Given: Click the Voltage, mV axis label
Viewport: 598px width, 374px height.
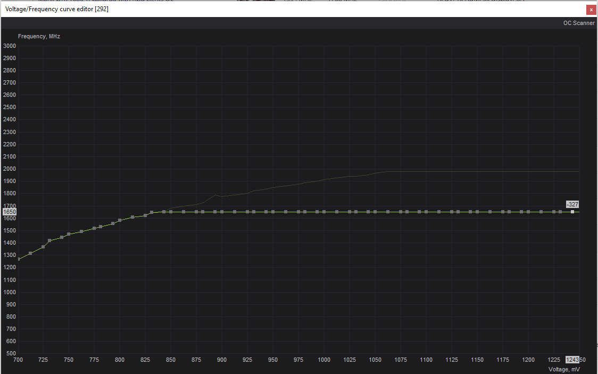Looking at the screenshot, I should point(563,368).
